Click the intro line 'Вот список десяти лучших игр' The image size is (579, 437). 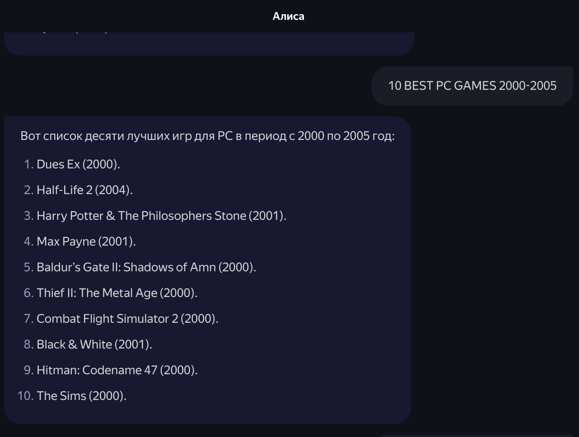pos(207,136)
